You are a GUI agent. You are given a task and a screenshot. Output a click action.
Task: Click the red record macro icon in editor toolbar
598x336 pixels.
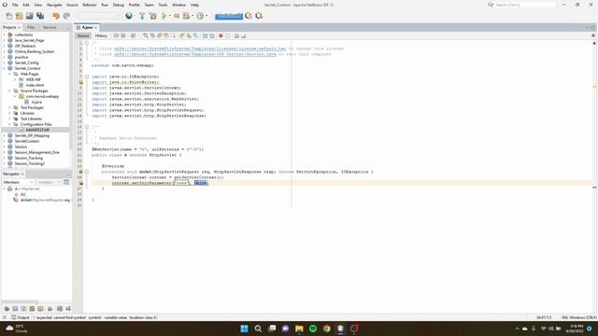point(221,35)
